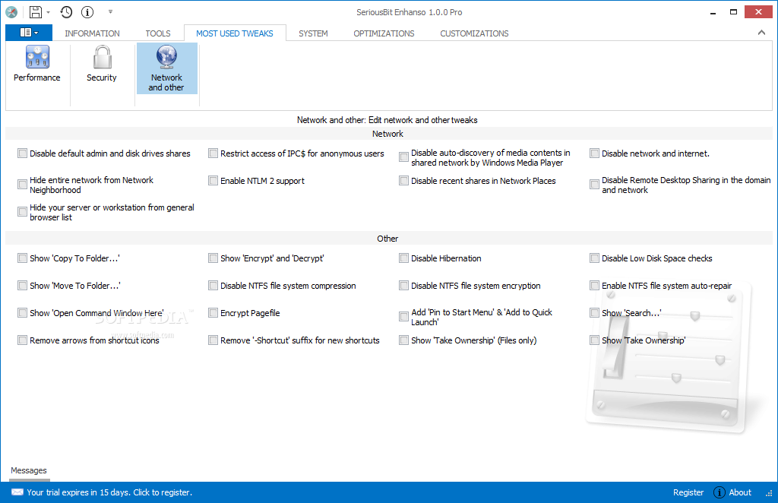Open the Messages panel tab
This screenshot has height=503, width=778.
pos(29,470)
